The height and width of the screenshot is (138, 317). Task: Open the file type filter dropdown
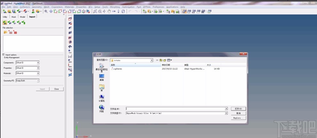[x=226, y=113]
